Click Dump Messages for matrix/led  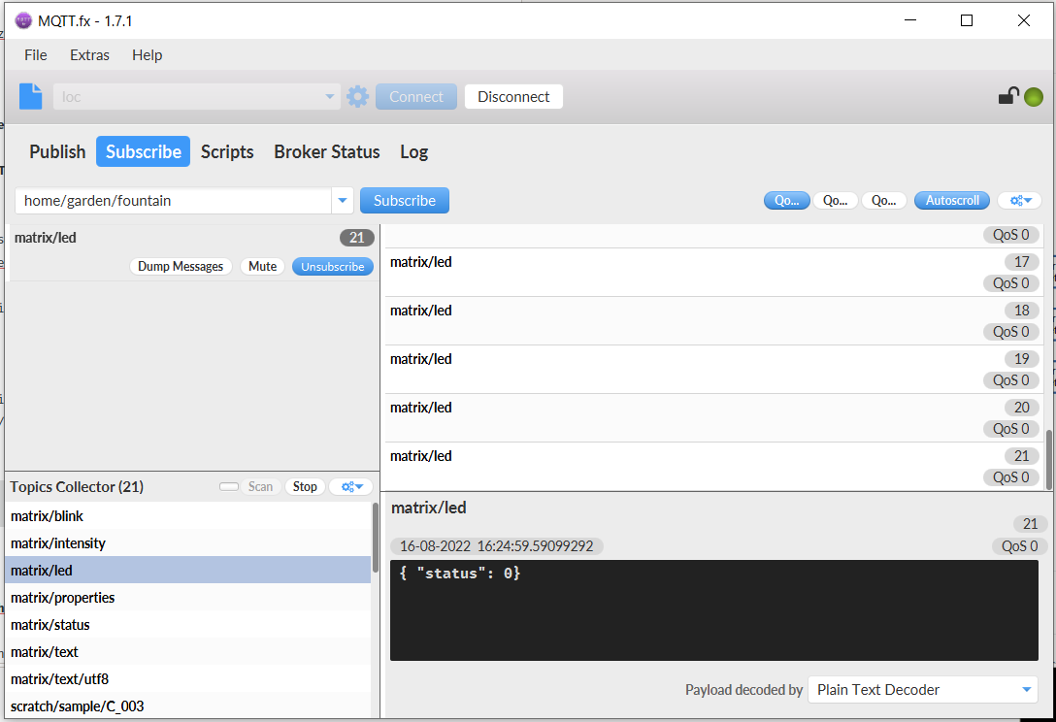pos(181,266)
